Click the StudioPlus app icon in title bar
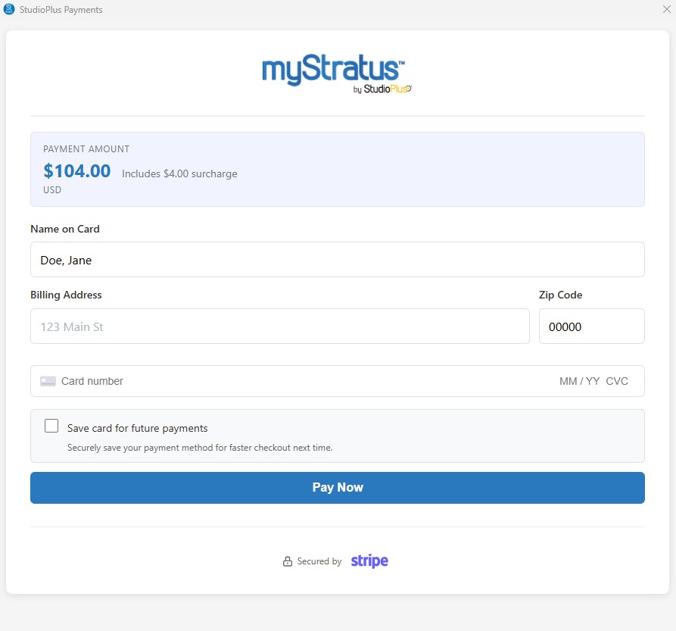Screen dimensions: 676x631 [x=9, y=10]
